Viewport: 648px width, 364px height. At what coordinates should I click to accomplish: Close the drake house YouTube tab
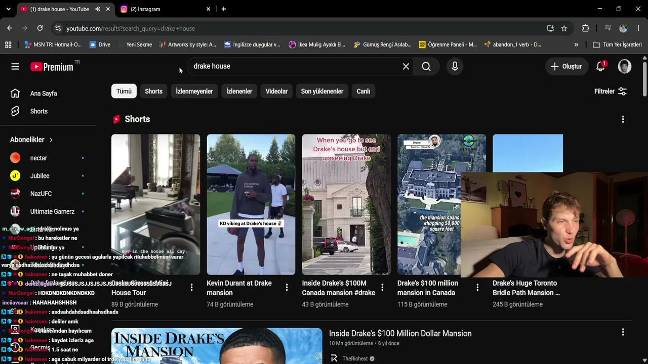click(x=108, y=9)
